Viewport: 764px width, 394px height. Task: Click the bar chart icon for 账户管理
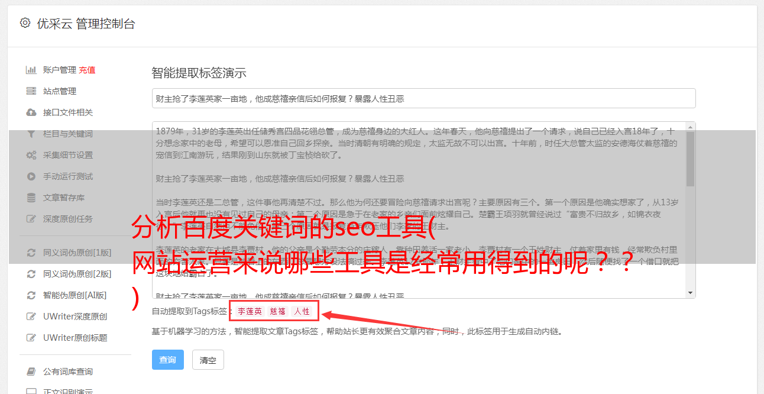click(x=31, y=70)
